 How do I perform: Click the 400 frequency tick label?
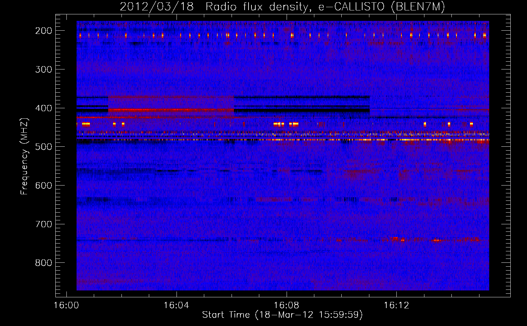click(x=44, y=108)
